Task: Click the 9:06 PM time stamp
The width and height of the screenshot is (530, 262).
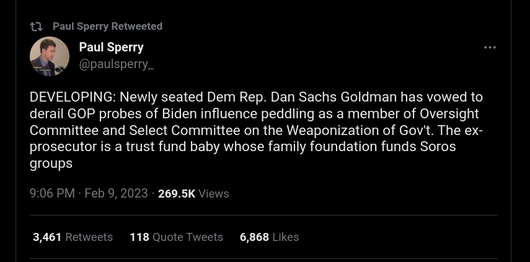Action: pyautogui.click(x=52, y=193)
